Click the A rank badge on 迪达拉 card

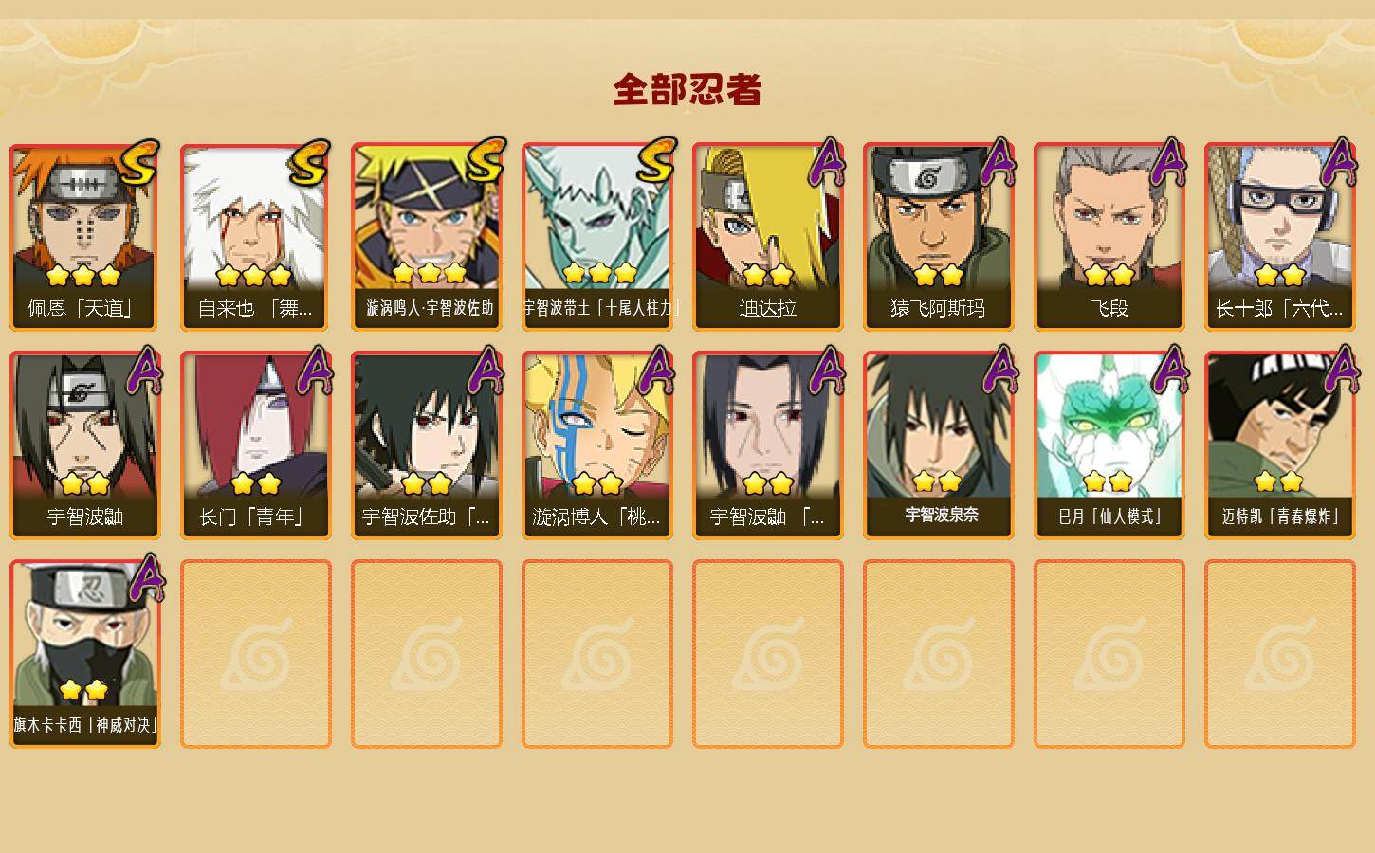coord(826,162)
